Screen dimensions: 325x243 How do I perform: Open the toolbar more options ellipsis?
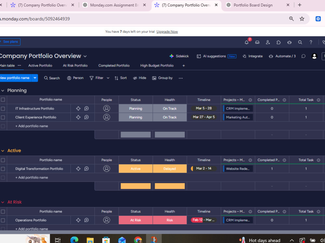[181, 78]
